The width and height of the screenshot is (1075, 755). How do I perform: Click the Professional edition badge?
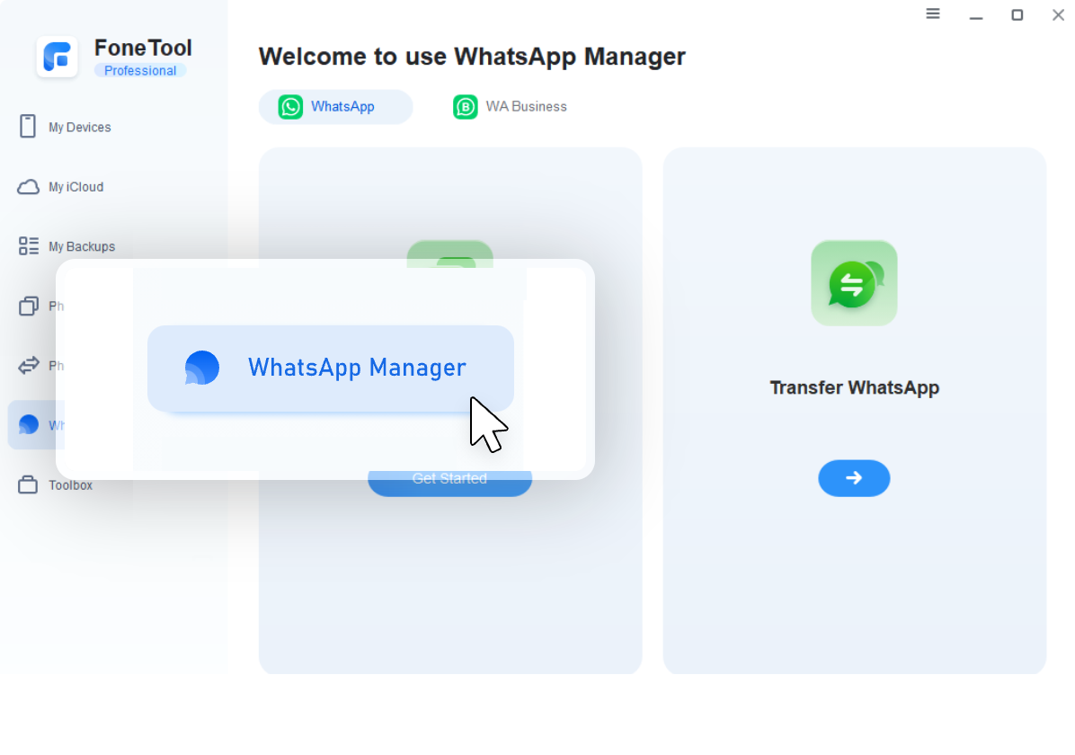pos(140,71)
